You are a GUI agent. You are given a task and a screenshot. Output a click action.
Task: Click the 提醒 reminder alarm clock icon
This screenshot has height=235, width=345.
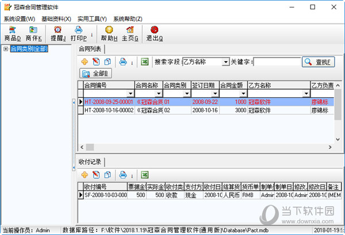[x=57, y=33]
